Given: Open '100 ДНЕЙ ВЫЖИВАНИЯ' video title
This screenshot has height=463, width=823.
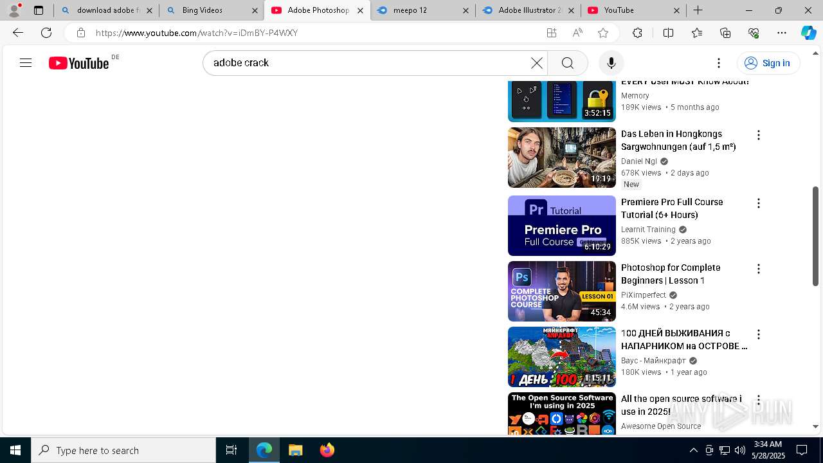Looking at the screenshot, I should tap(684, 340).
